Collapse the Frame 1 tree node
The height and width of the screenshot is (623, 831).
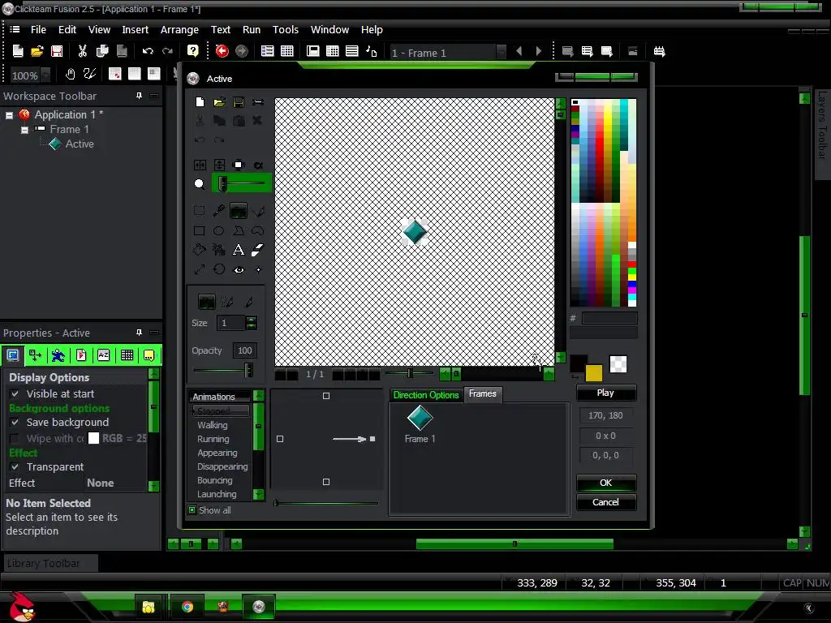24,130
